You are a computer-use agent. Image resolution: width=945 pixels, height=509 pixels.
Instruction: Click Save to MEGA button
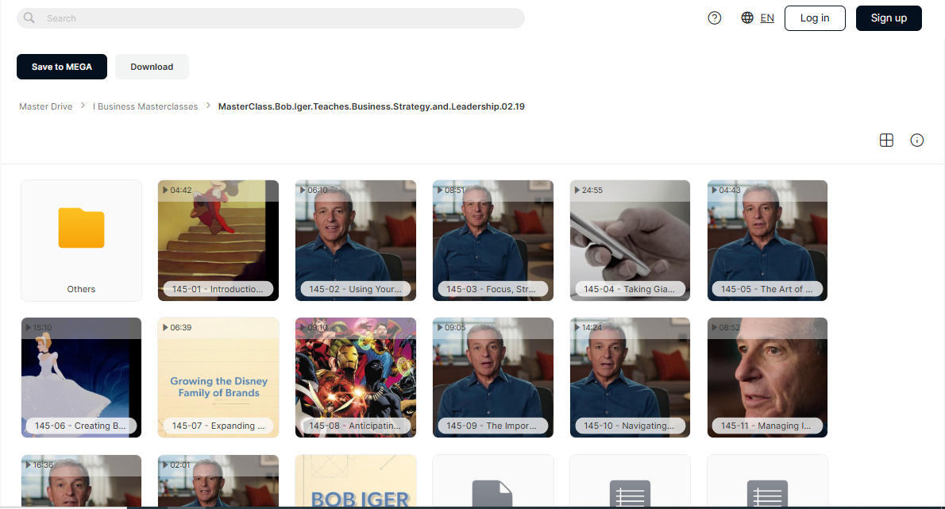(62, 67)
